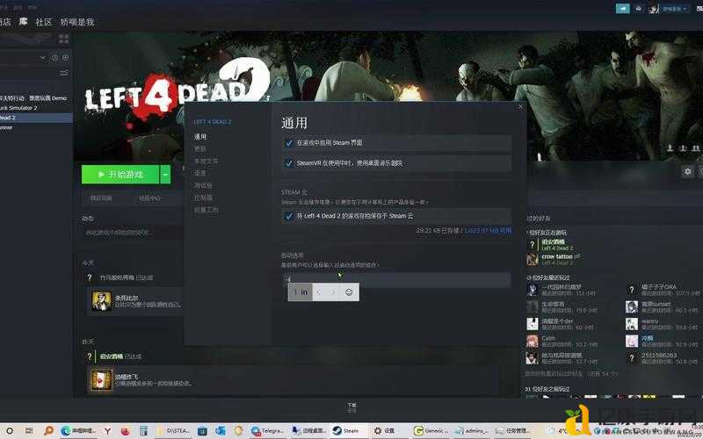Click the 油桶炸飞 achievement icon
Image resolution: width=703 pixels, height=439 pixels.
[x=101, y=380]
